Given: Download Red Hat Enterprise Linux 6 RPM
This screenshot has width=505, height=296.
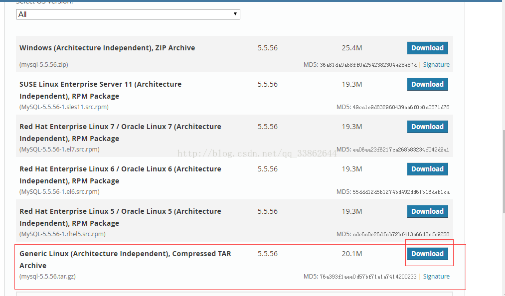Looking at the screenshot, I should point(427,169).
